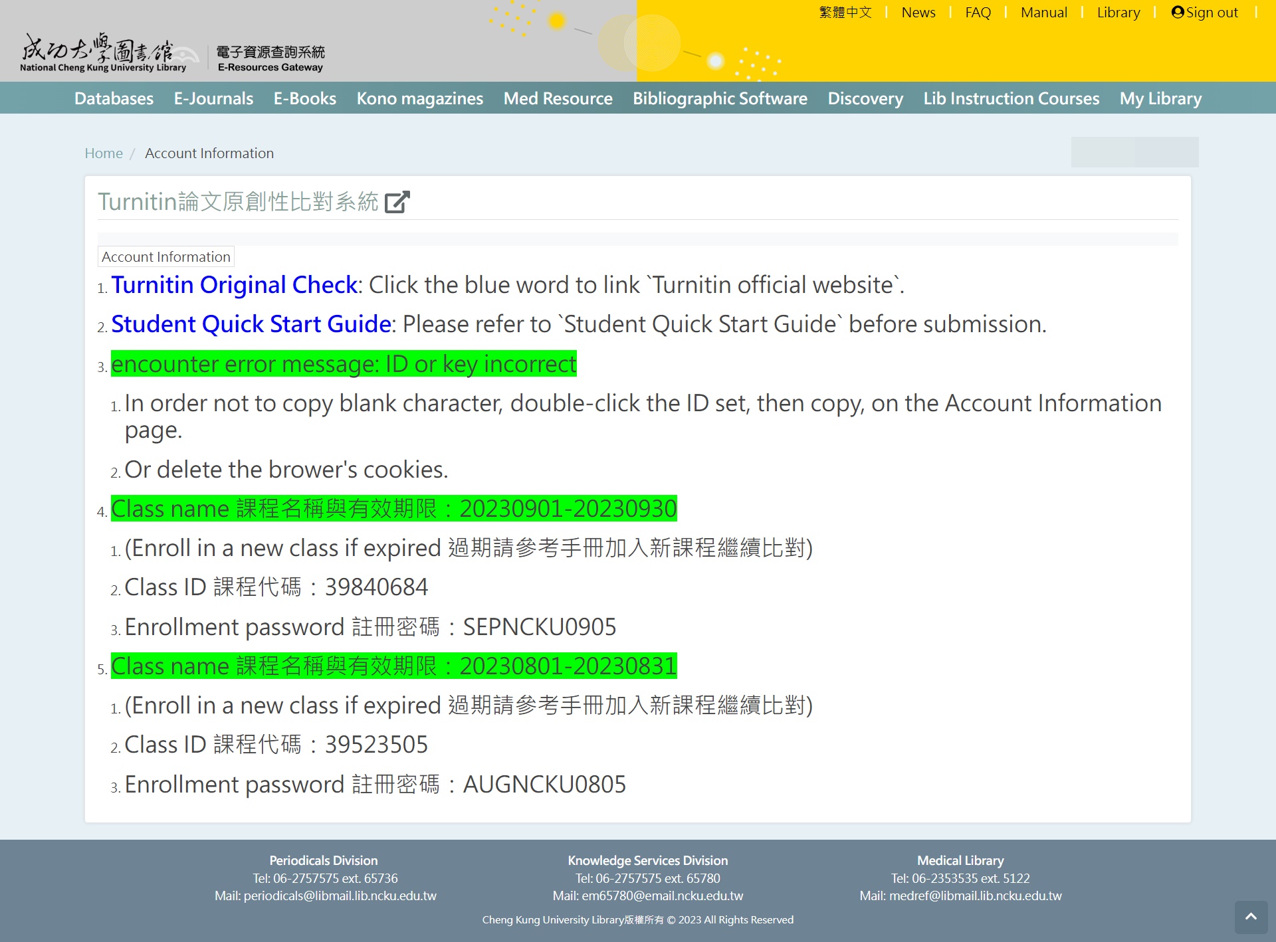Click periodicals@libmail.lib.ncku.edu.tw mail text
The image size is (1276, 942).
326,895
